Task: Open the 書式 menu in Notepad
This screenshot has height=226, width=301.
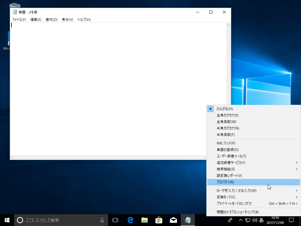Action: (51, 19)
